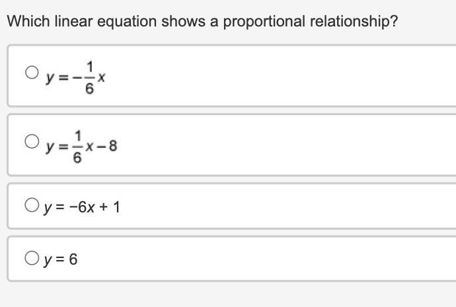The image size is (456, 307).
Task: Click the fourth answer box with y = 6
Action: coord(232,259)
